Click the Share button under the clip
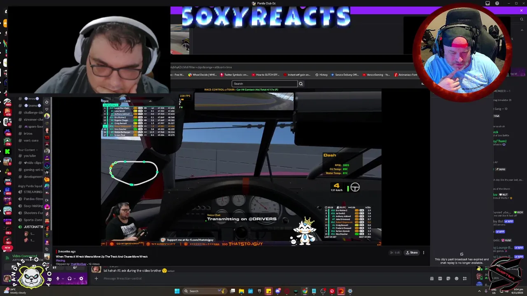527x296 pixels. 412,253
